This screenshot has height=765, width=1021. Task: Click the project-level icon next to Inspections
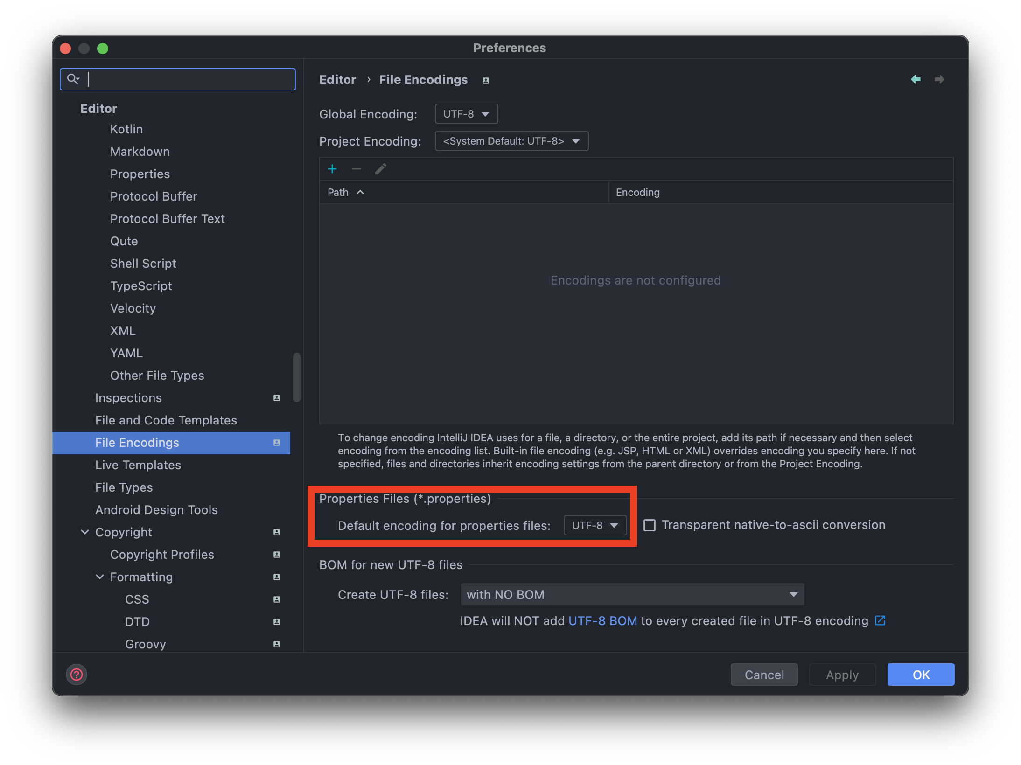[277, 398]
